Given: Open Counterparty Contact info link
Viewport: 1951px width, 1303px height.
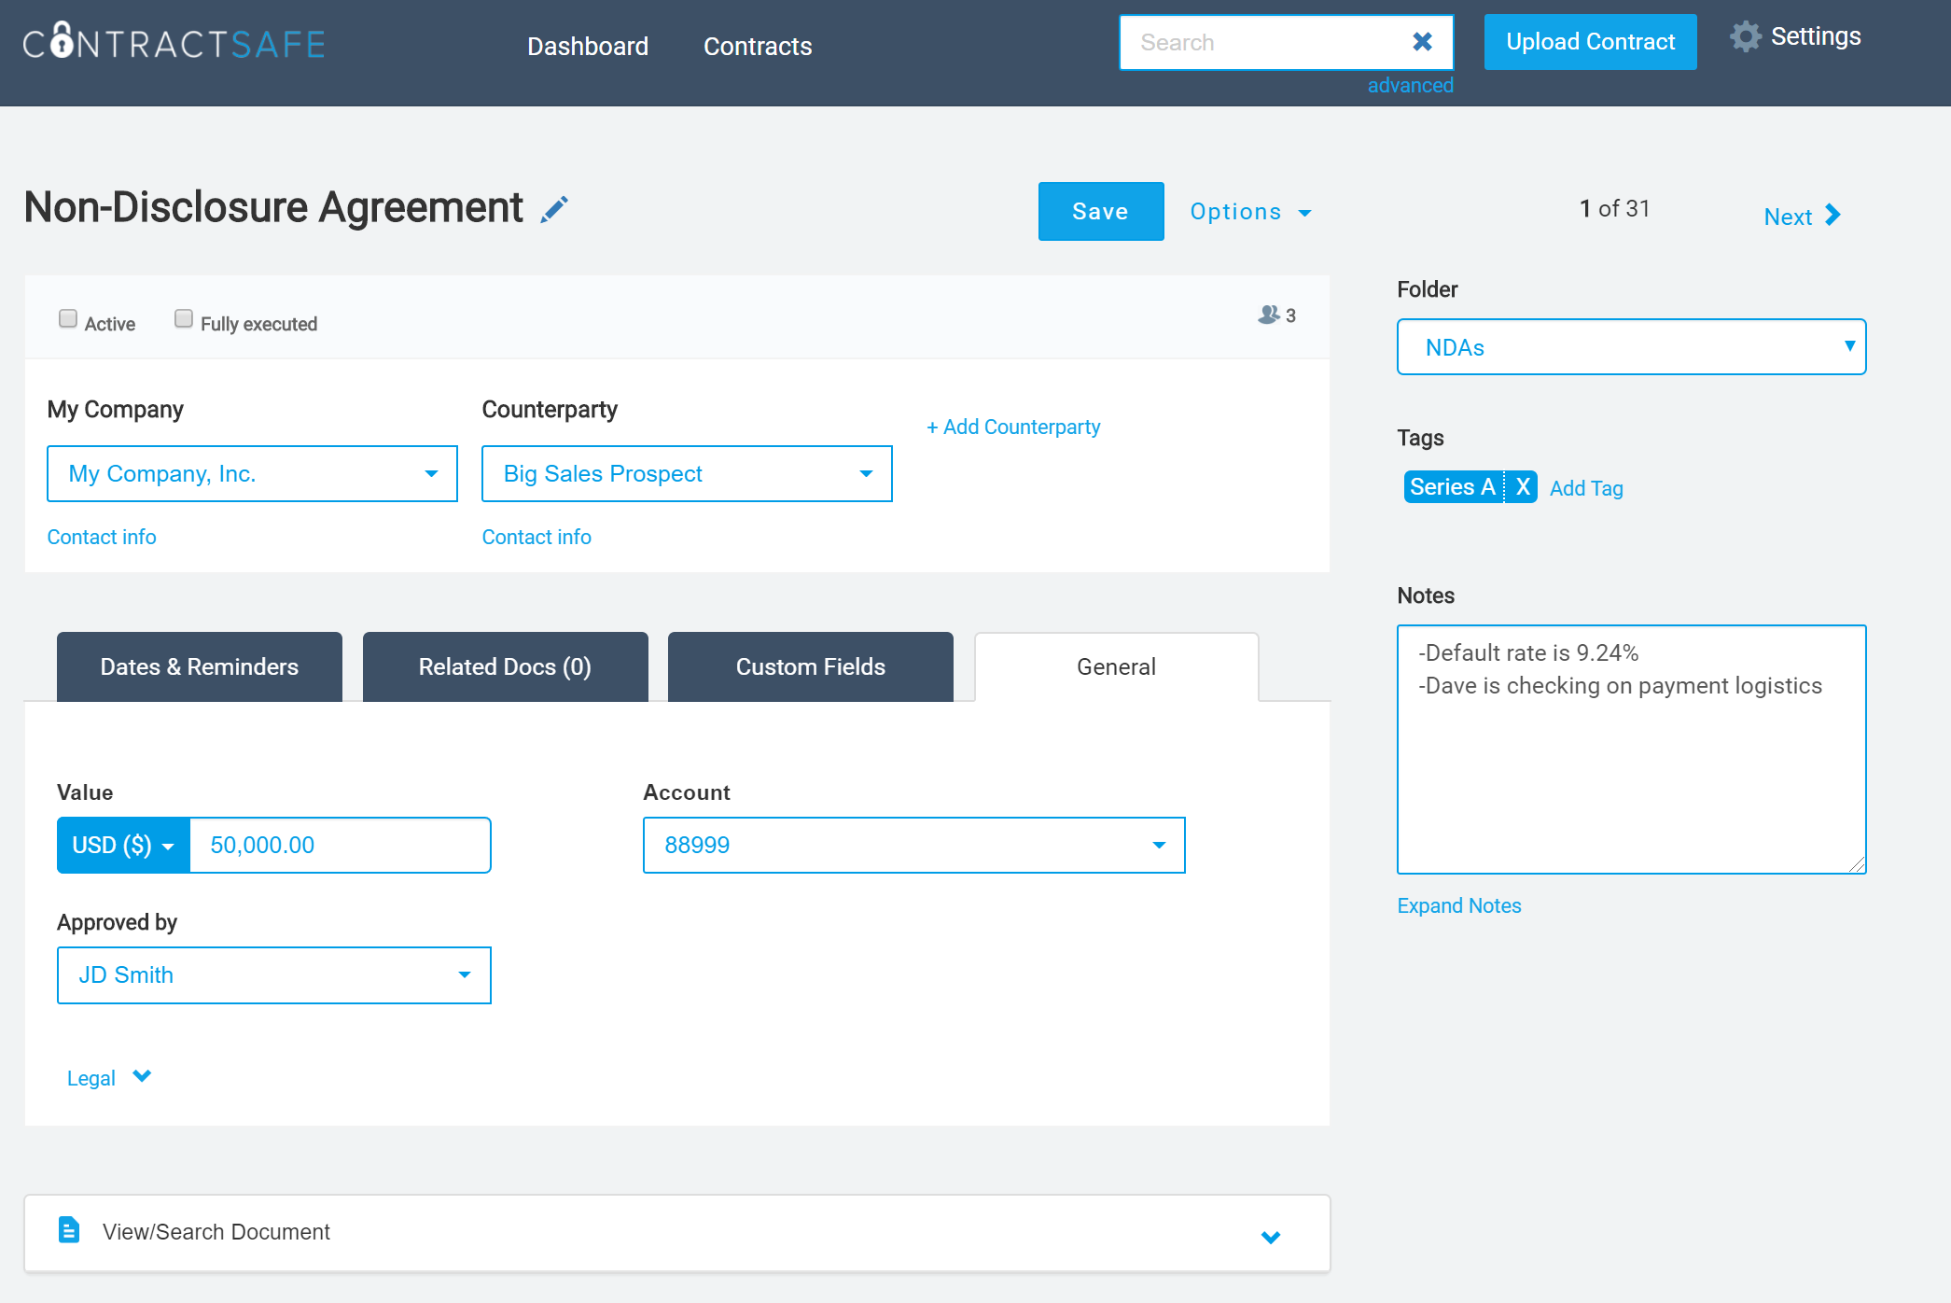Looking at the screenshot, I should 537,537.
